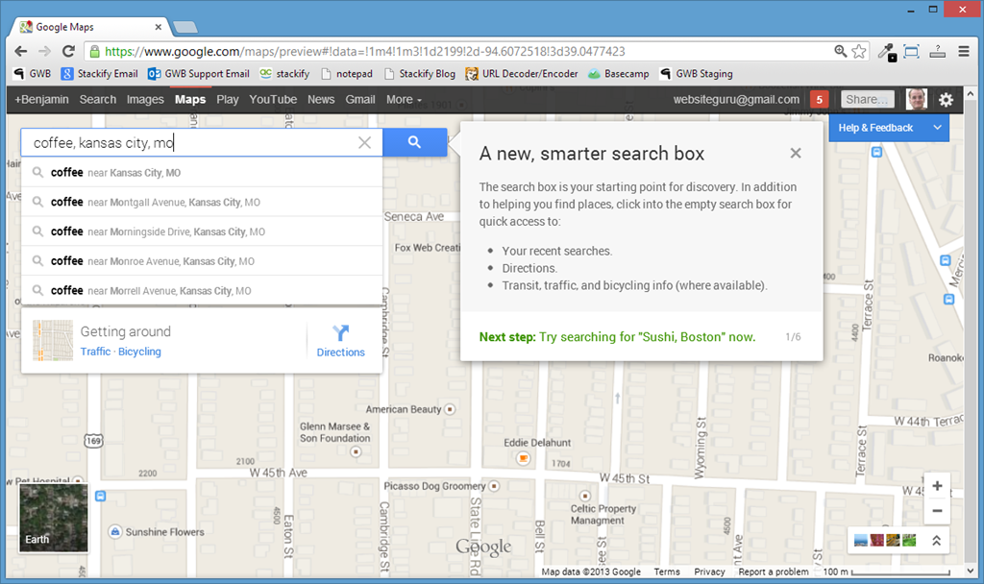Open the GWB bookmark

tap(32, 73)
